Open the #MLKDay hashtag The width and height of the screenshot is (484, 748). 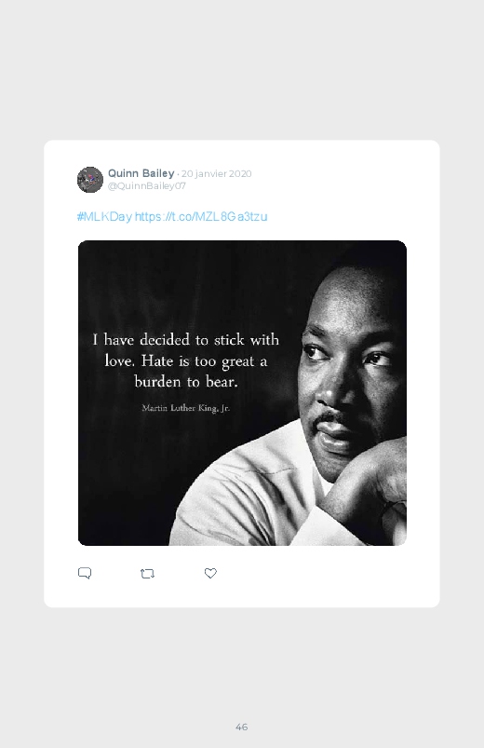pyautogui.click(x=104, y=217)
